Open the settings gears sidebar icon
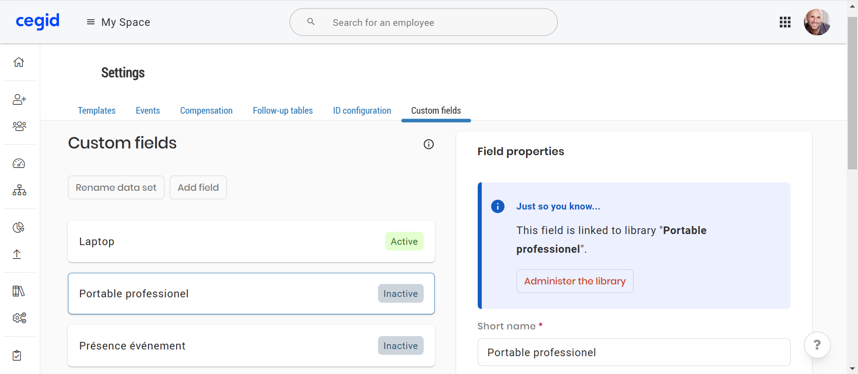This screenshot has height=374, width=858. tap(19, 318)
